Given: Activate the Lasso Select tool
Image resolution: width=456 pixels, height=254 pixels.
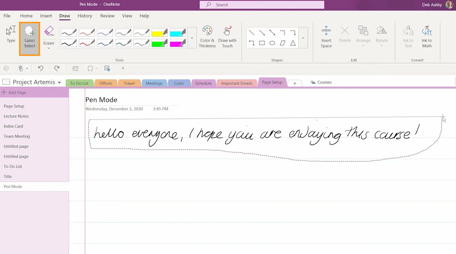Looking at the screenshot, I should (29, 39).
